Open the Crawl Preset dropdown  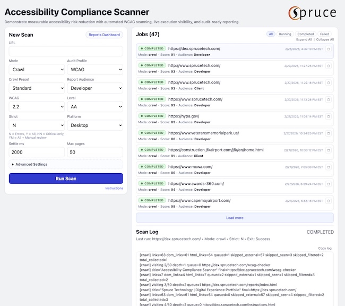[x=37, y=88]
